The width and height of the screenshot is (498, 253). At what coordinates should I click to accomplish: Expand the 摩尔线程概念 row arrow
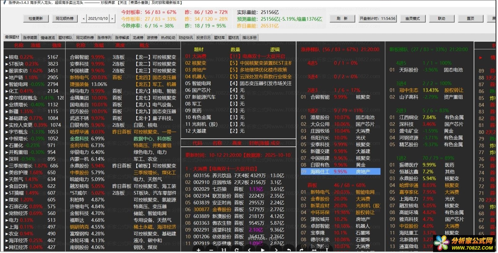click(7, 98)
